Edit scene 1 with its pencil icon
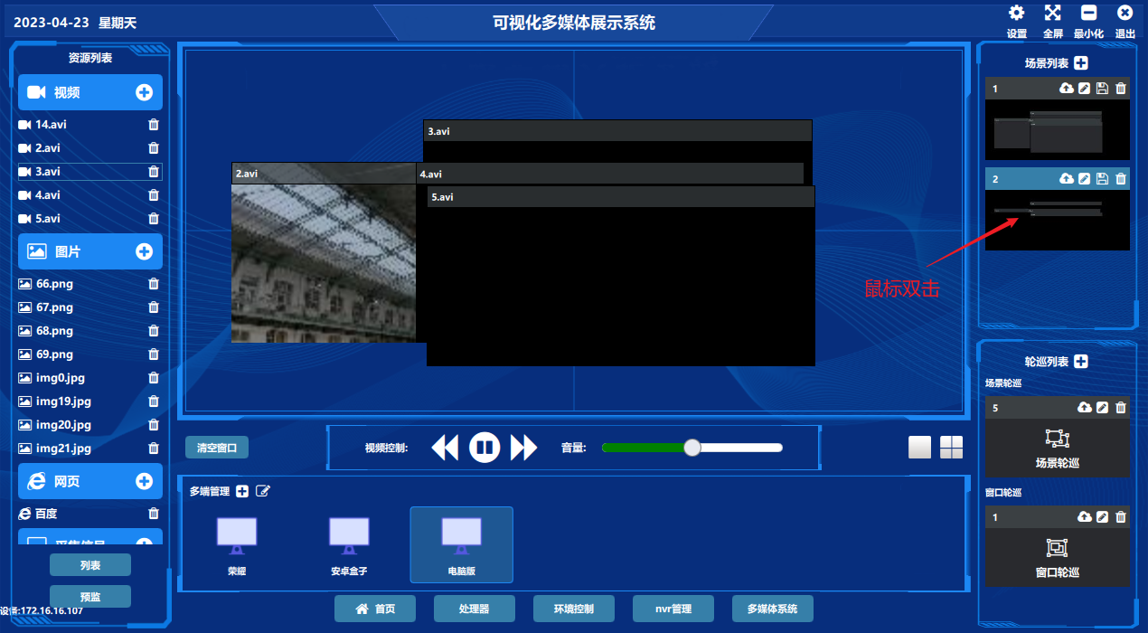 click(1085, 89)
